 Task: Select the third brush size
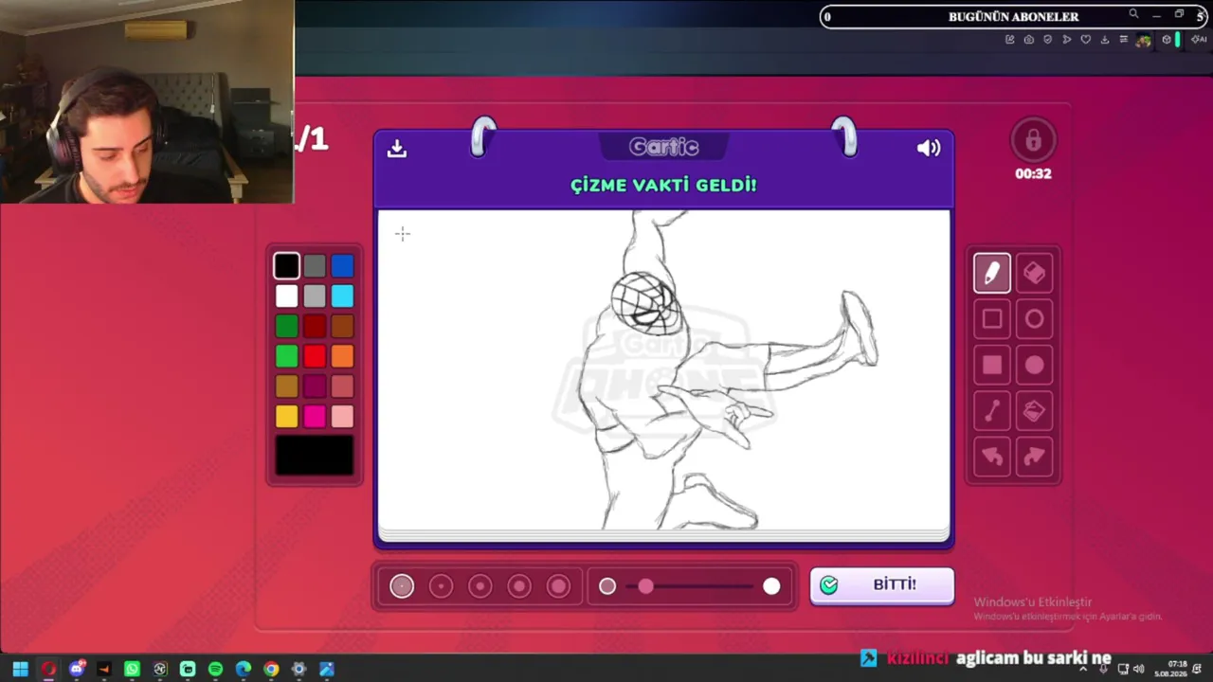tap(480, 586)
